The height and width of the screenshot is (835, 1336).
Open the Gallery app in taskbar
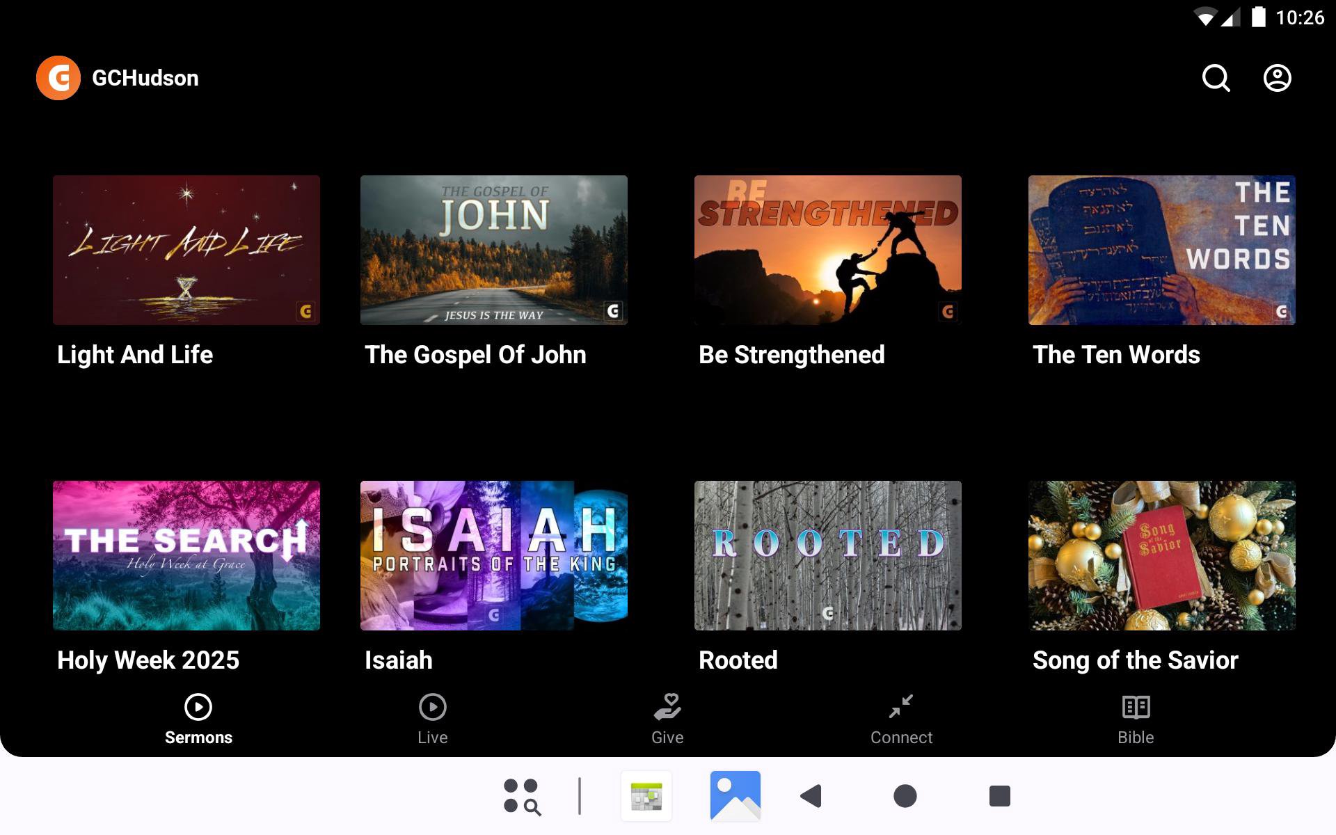tap(735, 795)
